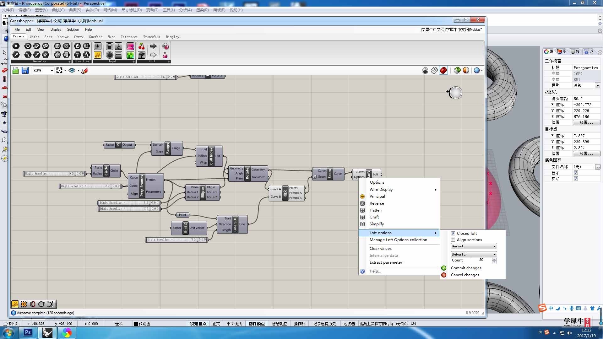Toggle the 灰阶 checkbox in Rhino panel
Viewport: 603px width, 339px height.
pos(576,179)
